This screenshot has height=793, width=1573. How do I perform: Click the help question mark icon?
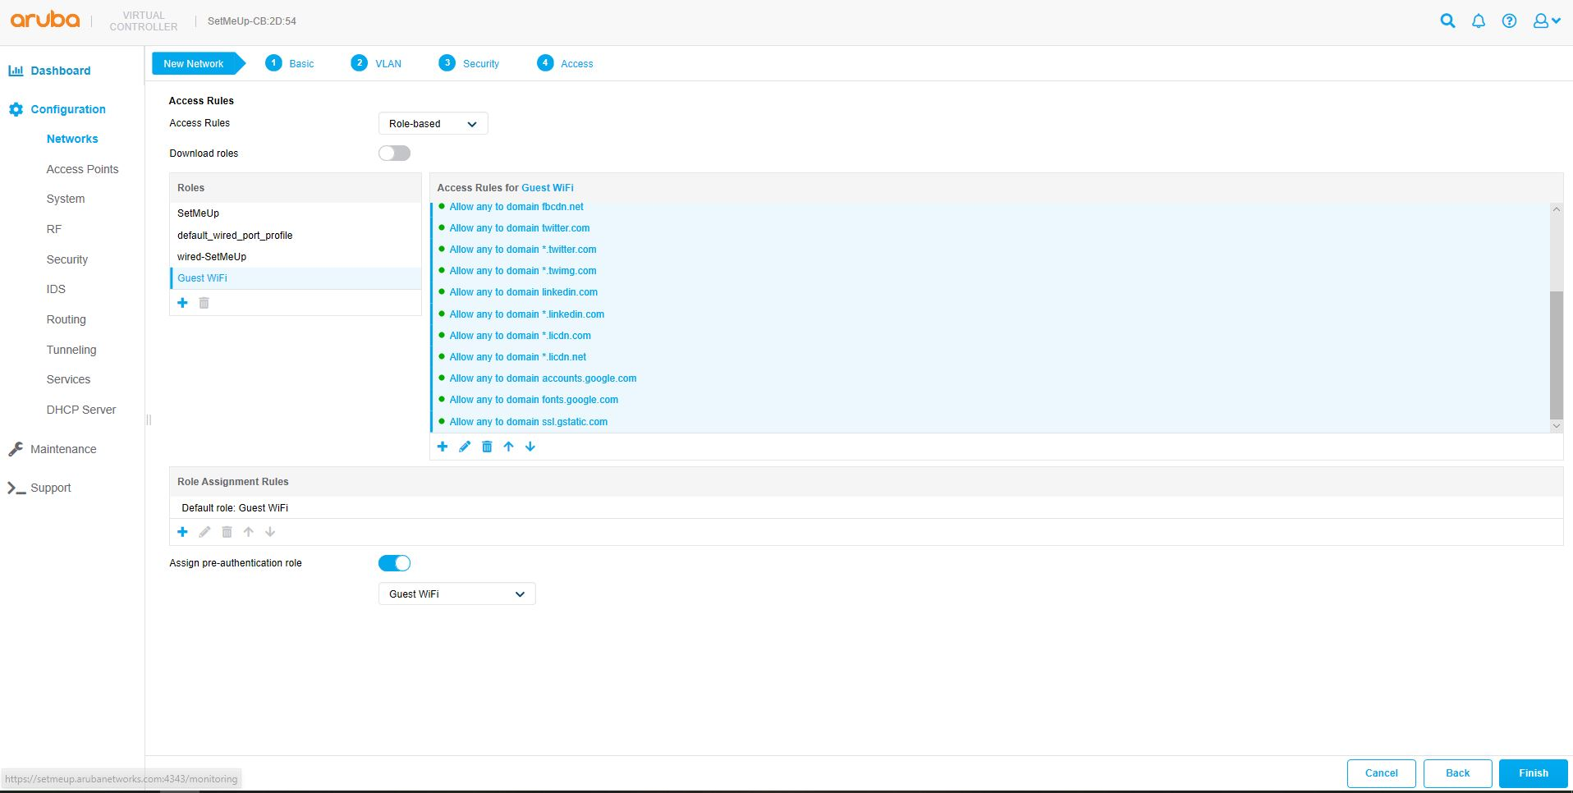[x=1509, y=21]
